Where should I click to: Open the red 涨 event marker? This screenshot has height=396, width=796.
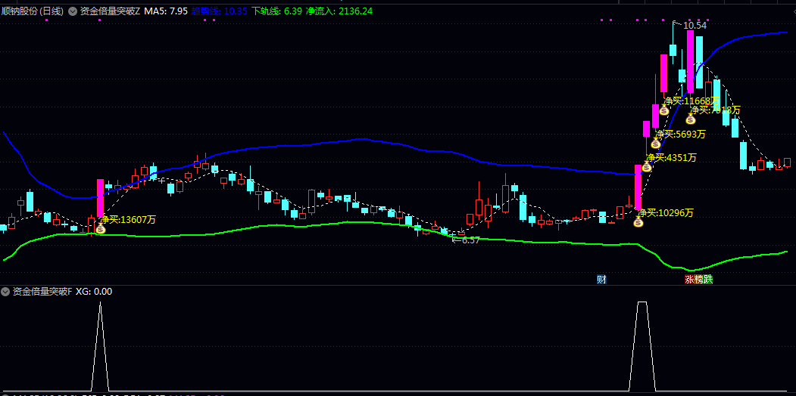click(x=689, y=279)
